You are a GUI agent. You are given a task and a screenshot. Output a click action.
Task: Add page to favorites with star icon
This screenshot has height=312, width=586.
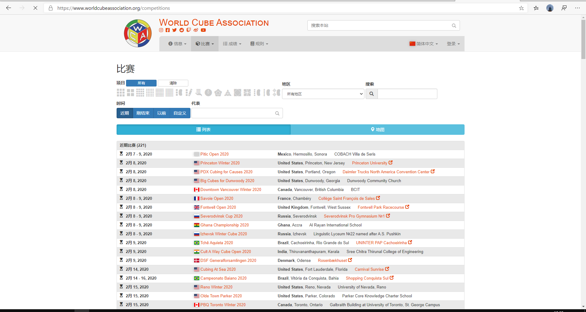pyautogui.click(x=521, y=8)
